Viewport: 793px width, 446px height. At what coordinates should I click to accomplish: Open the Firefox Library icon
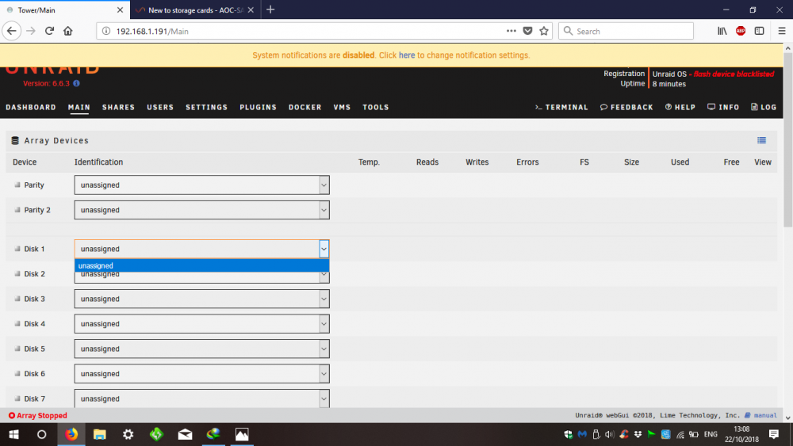click(x=722, y=31)
